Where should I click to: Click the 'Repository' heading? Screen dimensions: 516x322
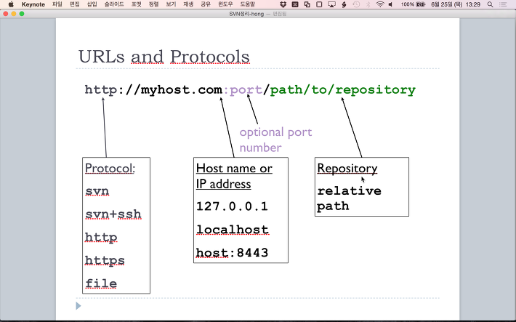click(x=347, y=168)
